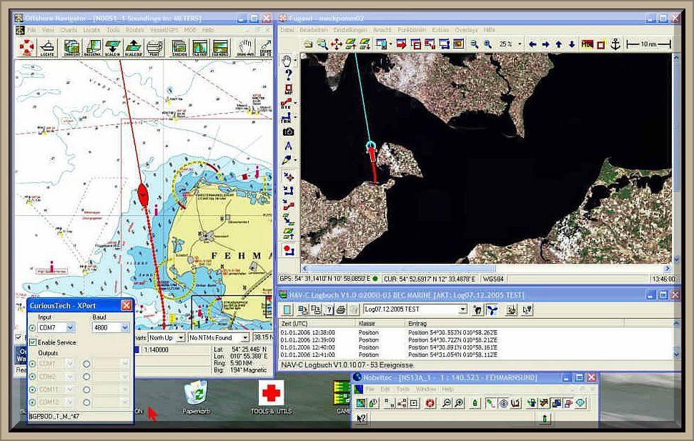This screenshot has width=694, height=441.
Task: Toggle the Enable Service checkbox
Action: (x=33, y=342)
